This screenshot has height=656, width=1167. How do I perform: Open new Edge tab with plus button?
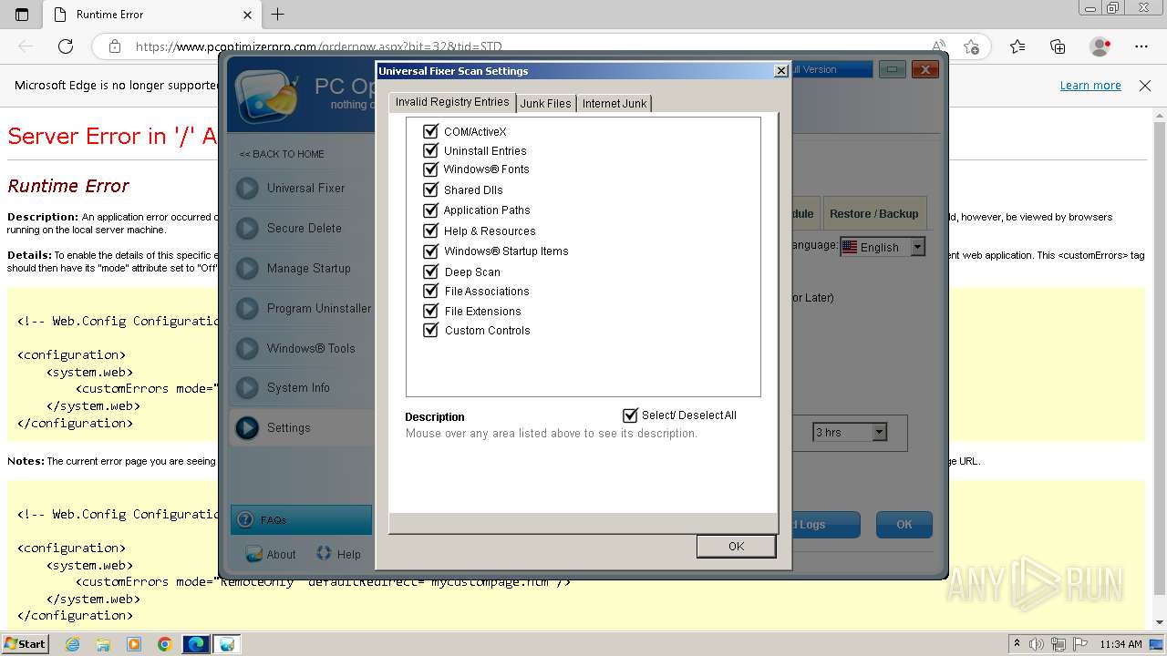(278, 14)
